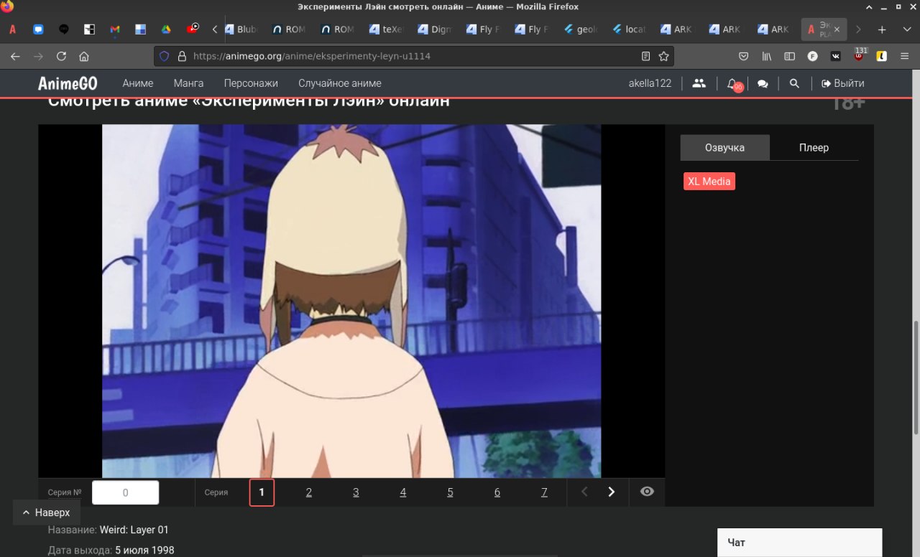Screen dimensions: 920x557
Task: Open the Firefox library
Action: pos(767,56)
